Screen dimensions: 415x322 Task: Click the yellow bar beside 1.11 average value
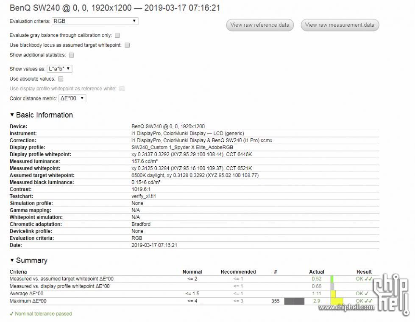[333, 294]
